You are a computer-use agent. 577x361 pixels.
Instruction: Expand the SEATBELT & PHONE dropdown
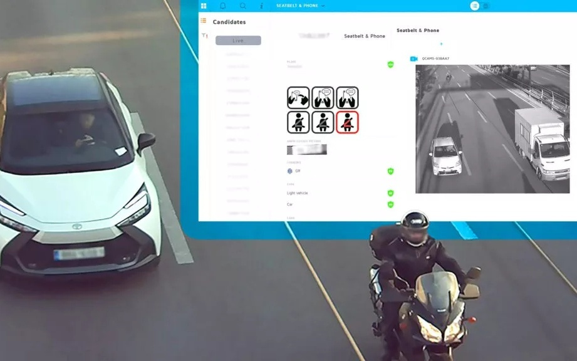(301, 6)
